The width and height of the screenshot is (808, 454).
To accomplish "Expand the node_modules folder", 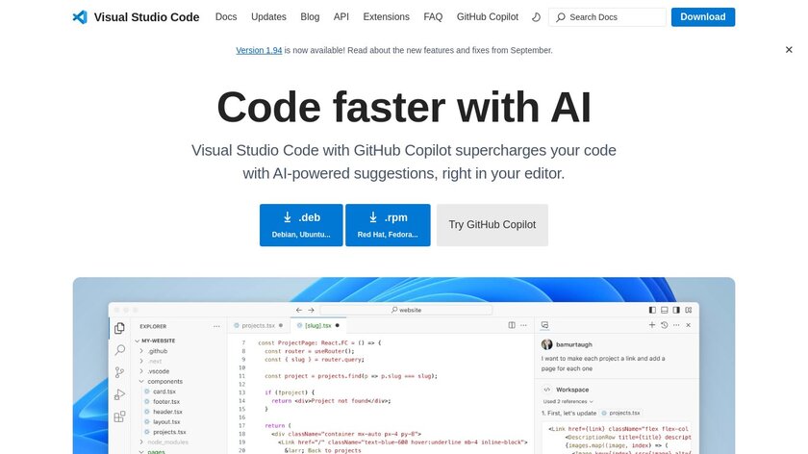I will (141, 442).
